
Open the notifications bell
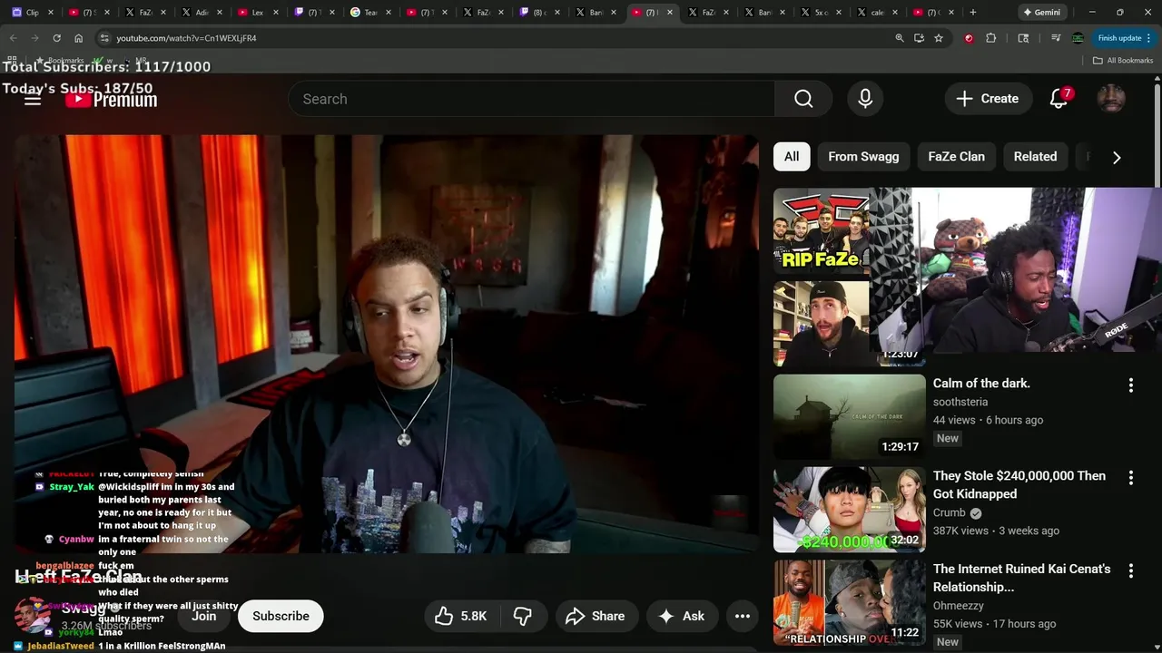pos(1059,99)
